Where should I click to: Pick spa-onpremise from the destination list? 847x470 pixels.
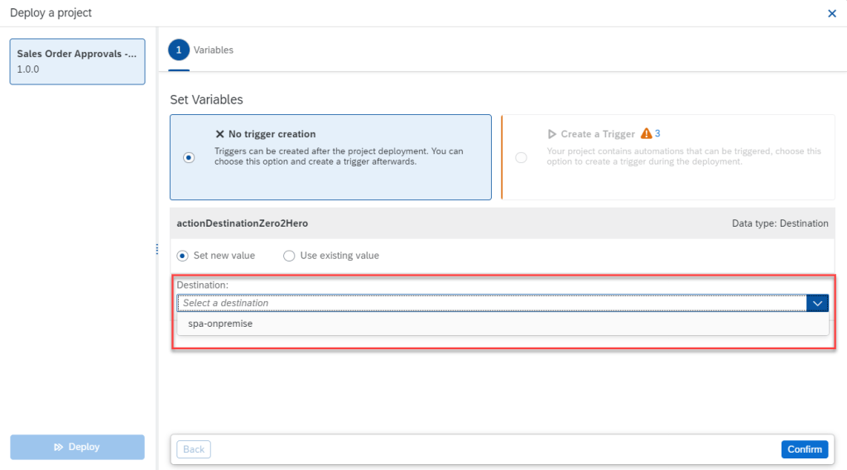(220, 324)
